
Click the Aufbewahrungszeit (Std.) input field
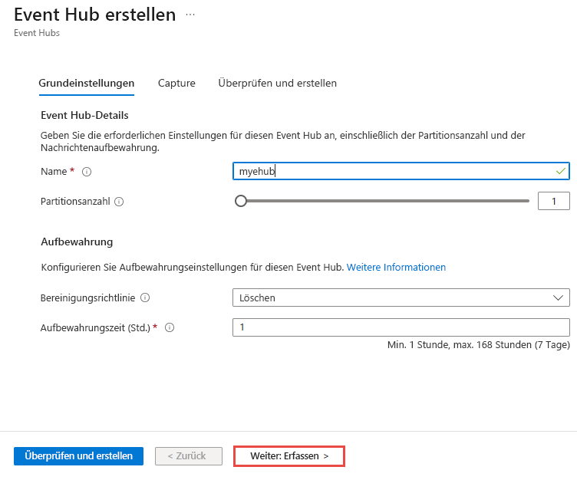[401, 327]
